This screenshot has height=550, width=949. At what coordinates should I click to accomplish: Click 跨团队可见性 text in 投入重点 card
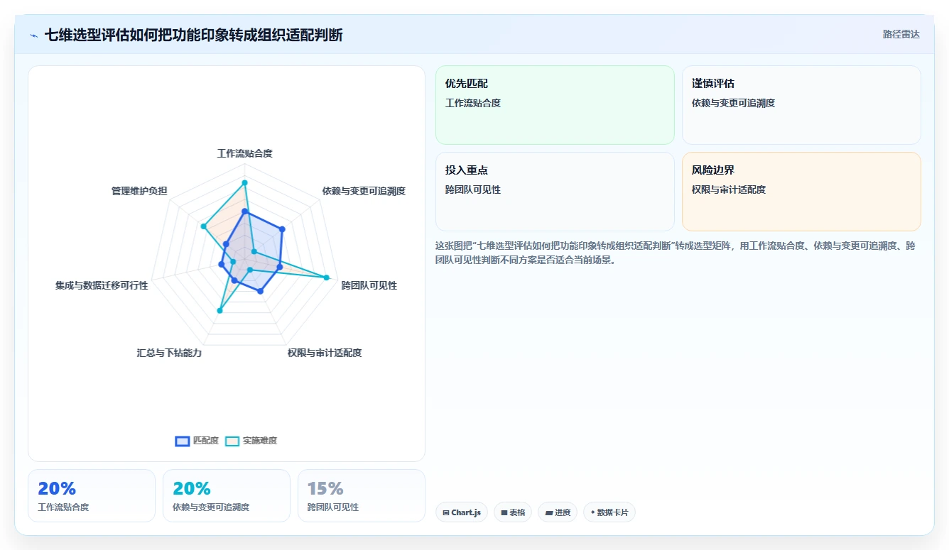tap(473, 189)
